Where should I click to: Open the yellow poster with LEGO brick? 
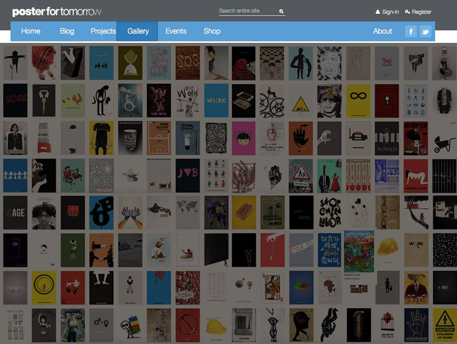(244, 213)
